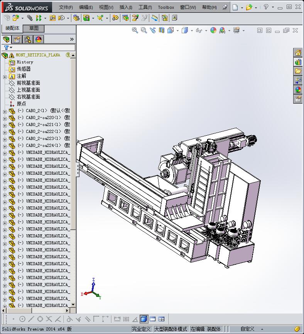Click feature tree horizontal scroll right arrow

click(x=68, y=310)
